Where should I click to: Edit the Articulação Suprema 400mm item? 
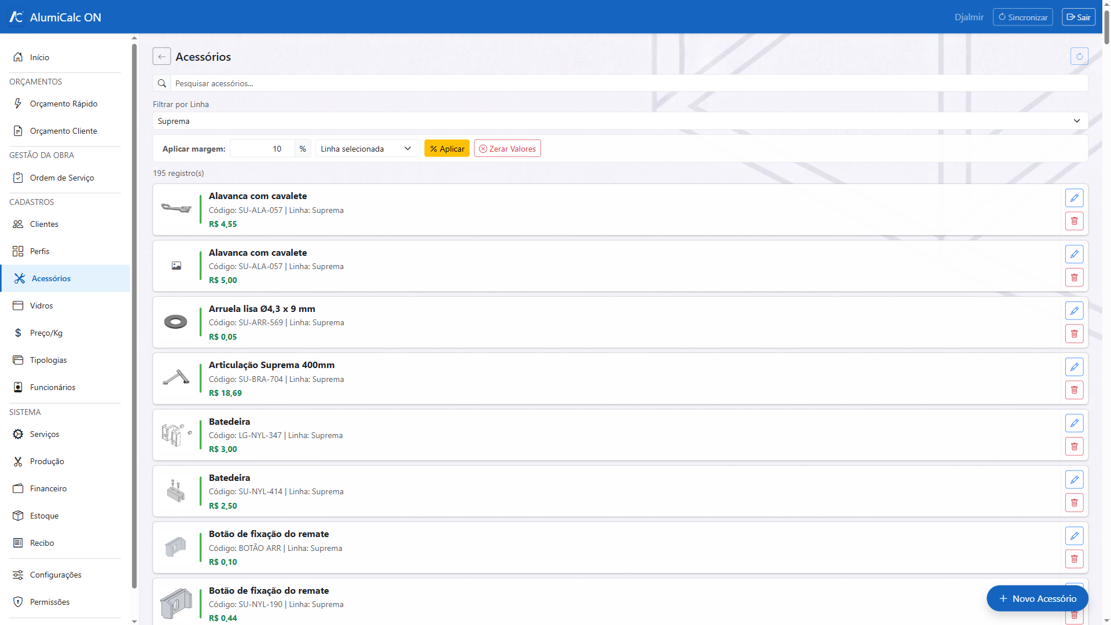pos(1074,367)
